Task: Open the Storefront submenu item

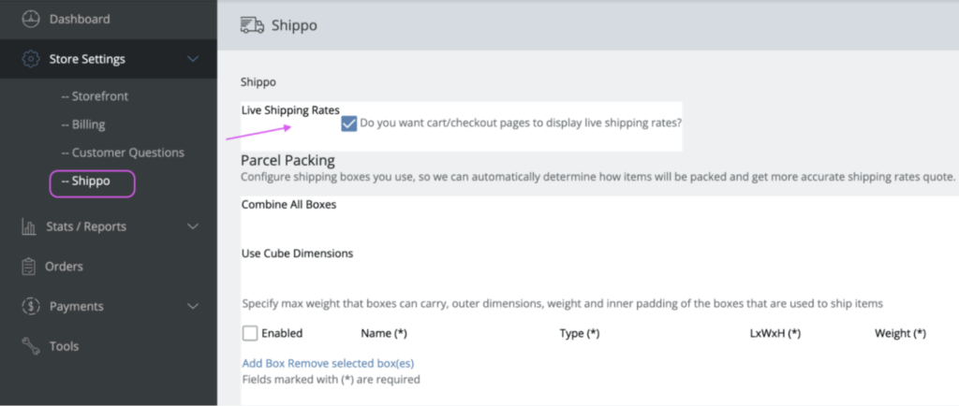Action: (x=95, y=96)
